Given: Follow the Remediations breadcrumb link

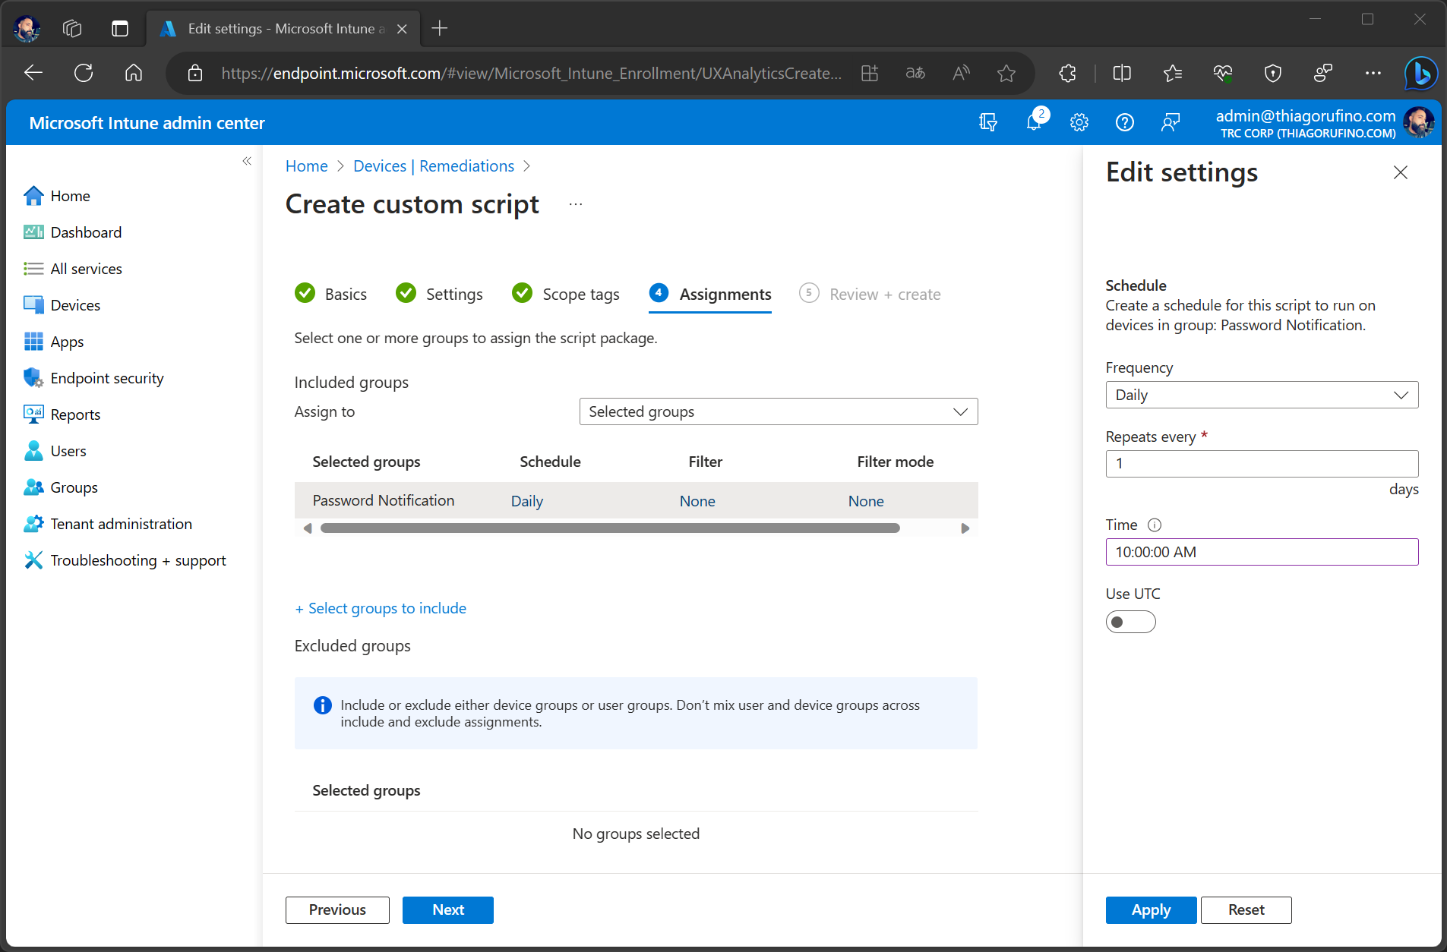Looking at the screenshot, I should pos(466,166).
